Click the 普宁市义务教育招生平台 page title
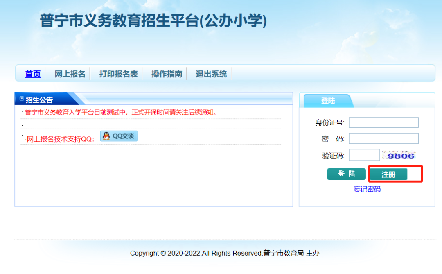This screenshot has height=274, width=442. (153, 20)
